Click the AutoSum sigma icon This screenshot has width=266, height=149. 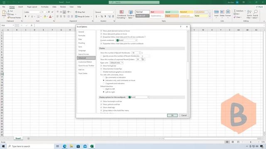tap(235, 11)
